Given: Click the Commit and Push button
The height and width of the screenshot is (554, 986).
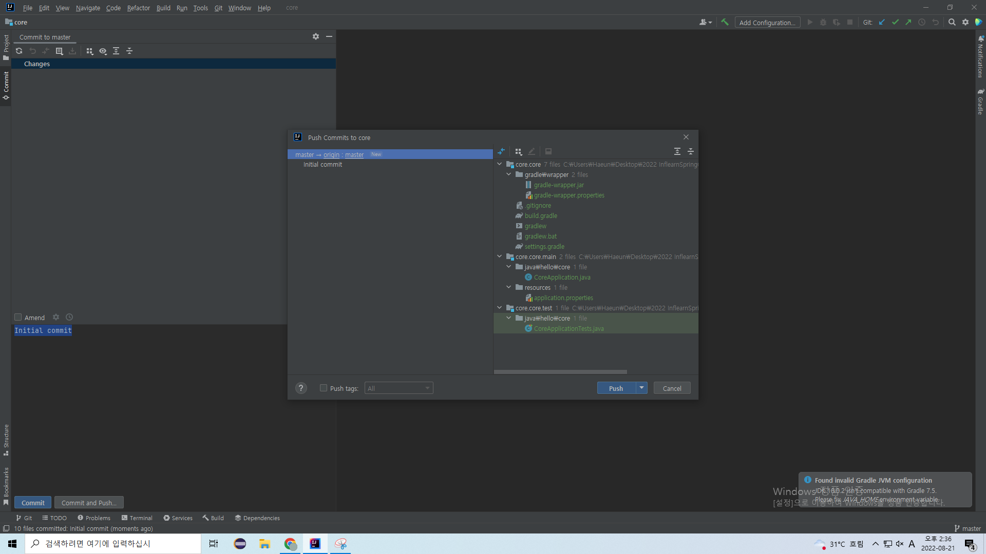Looking at the screenshot, I should coord(89,503).
